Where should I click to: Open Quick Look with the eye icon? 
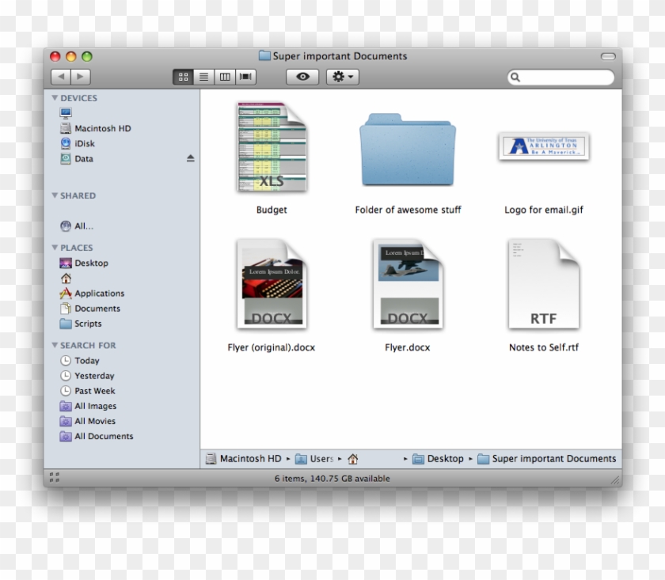point(302,76)
